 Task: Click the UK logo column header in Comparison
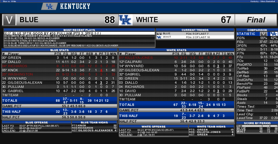[273, 34]
